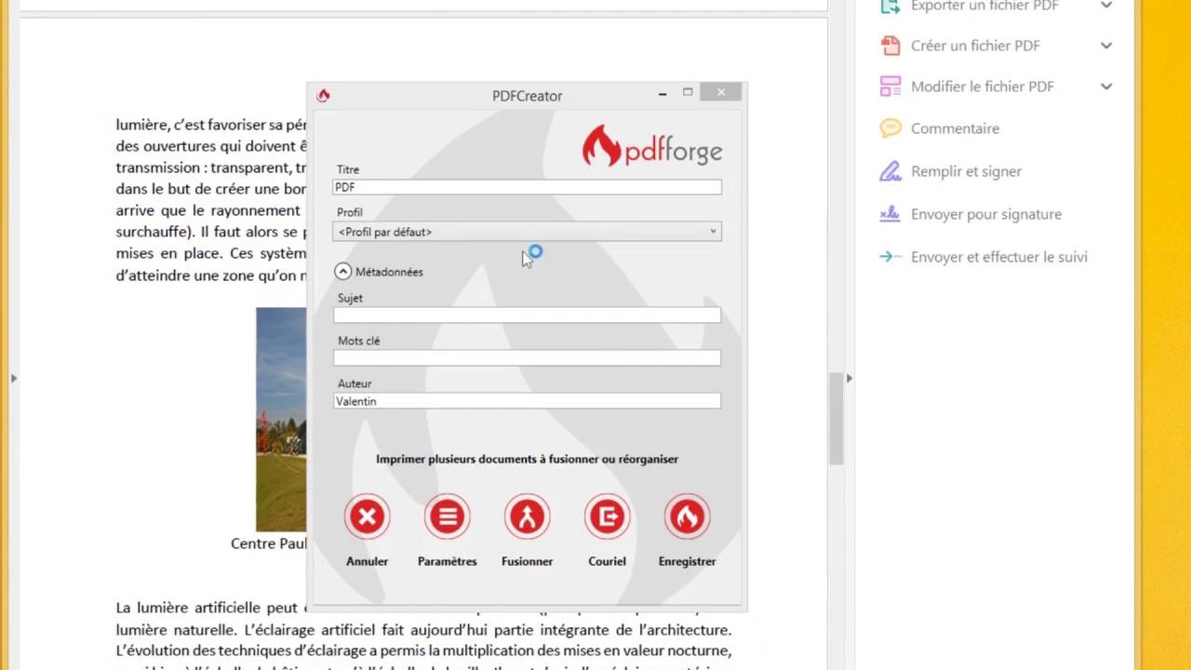Open Remplir et signer tool
Image resolution: width=1191 pixels, height=670 pixels.
point(966,171)
